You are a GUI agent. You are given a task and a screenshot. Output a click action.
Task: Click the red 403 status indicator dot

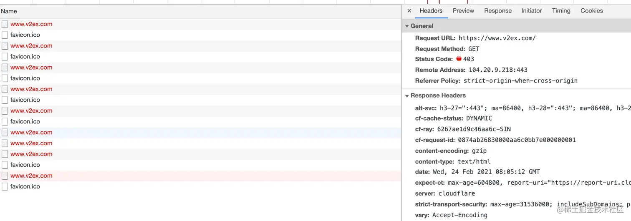pos(459,59)
